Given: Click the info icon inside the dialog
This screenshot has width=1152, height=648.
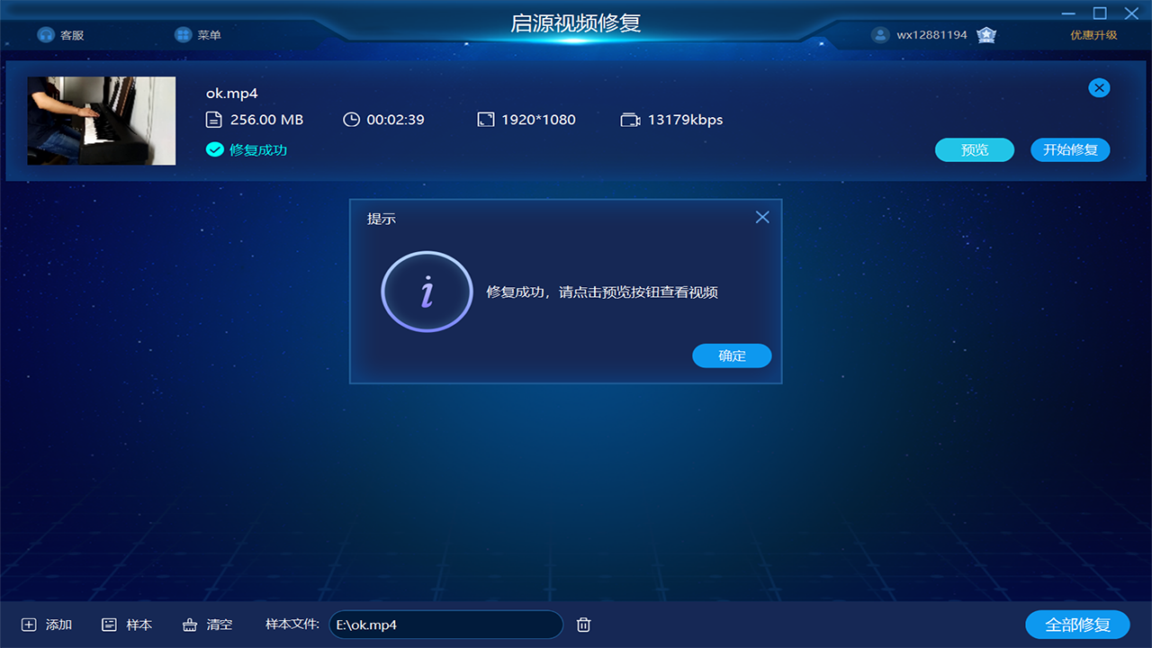Looking at the screenshot, I should 427,292.
